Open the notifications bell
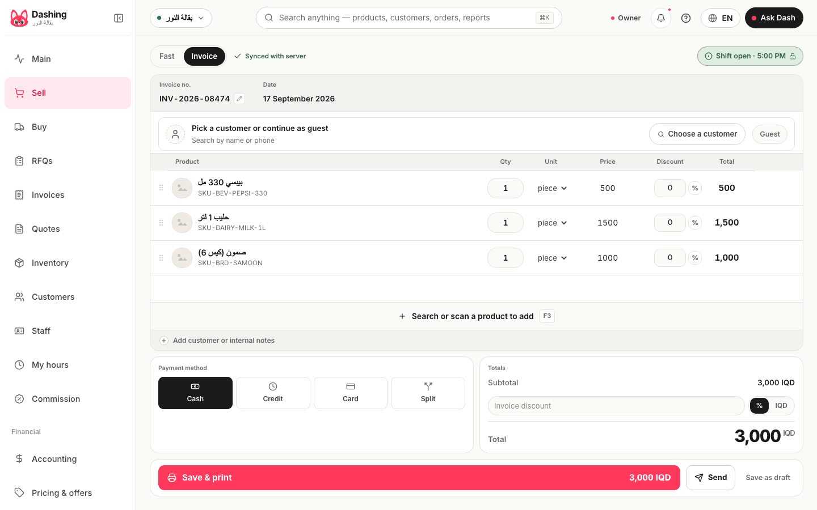This screenshot has width=817, height=510. [661, 18]
